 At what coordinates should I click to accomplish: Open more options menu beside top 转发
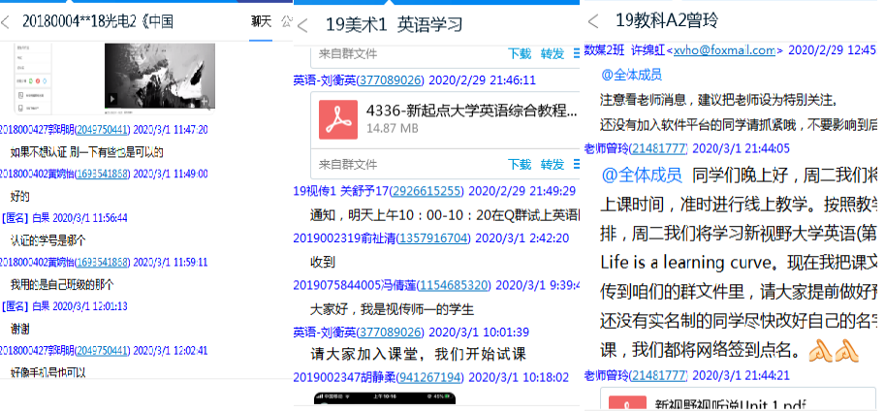[x=577, y=53]
